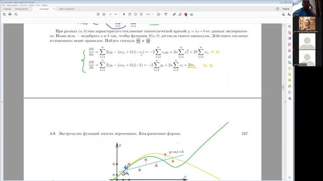323x181 pixels.
Task: Open the yellow comment note tool
Action: click(289, 80)
